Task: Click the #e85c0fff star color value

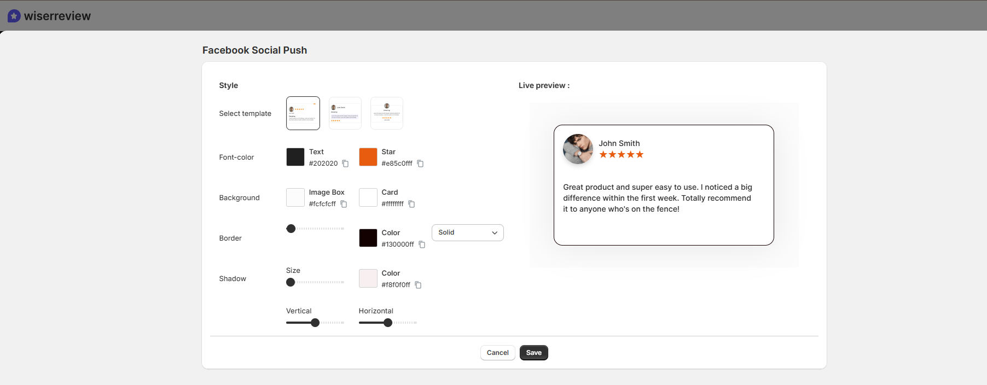Action: [397, 164]
